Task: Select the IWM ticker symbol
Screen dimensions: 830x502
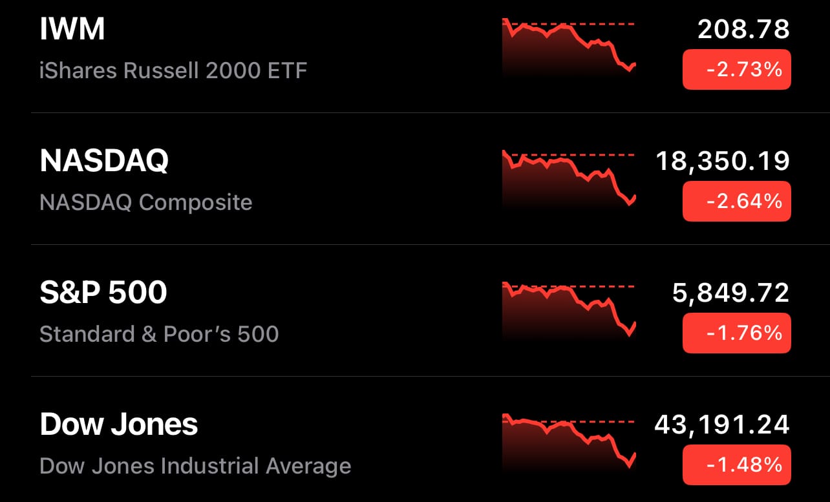Action: pyautogui.click(x=72, y=30)
